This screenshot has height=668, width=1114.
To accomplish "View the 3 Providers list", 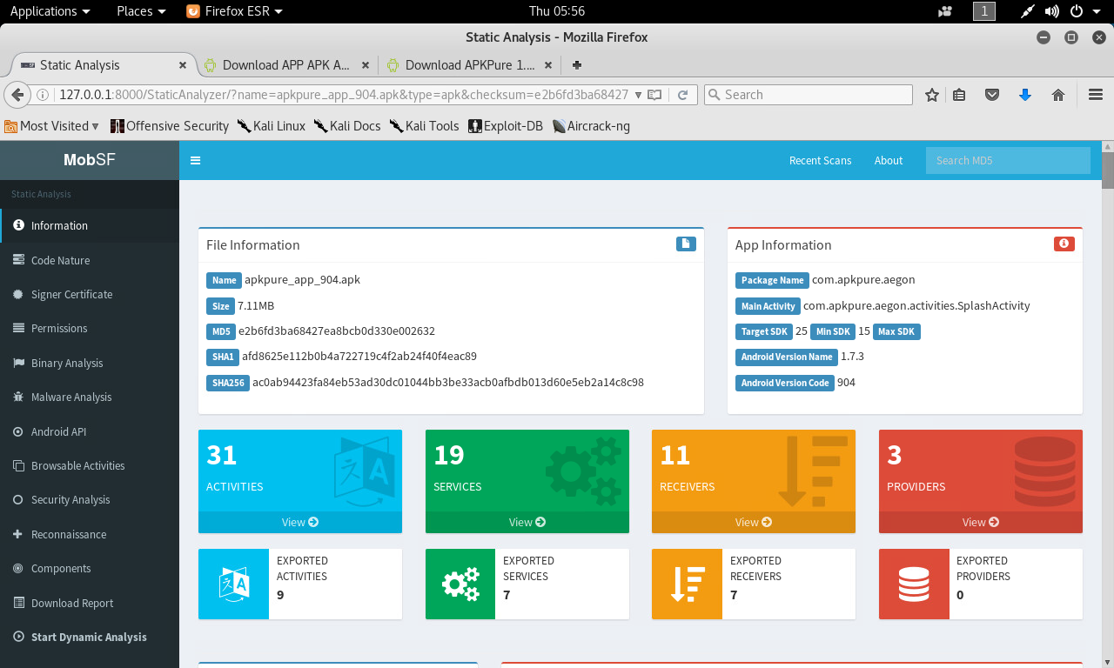I will pos(981,522).
